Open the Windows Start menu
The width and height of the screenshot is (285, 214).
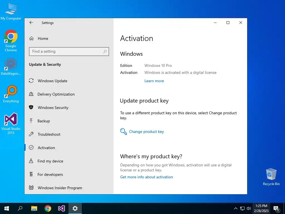pyautogui.click(x=7, y=208)
